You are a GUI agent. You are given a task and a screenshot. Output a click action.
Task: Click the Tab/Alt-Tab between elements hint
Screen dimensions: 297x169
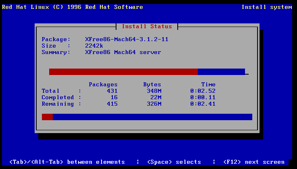point(67,162)
